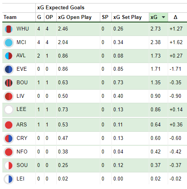Open the ARS team name link
Screen dimensions: 187x189
tap(22, 124)
